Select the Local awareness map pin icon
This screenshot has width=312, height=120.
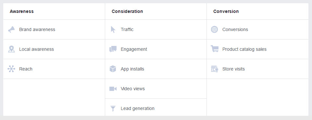point(11,49)
